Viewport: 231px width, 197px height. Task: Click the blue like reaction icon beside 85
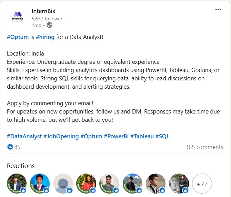pyautogui.click(x=10, y=147)
